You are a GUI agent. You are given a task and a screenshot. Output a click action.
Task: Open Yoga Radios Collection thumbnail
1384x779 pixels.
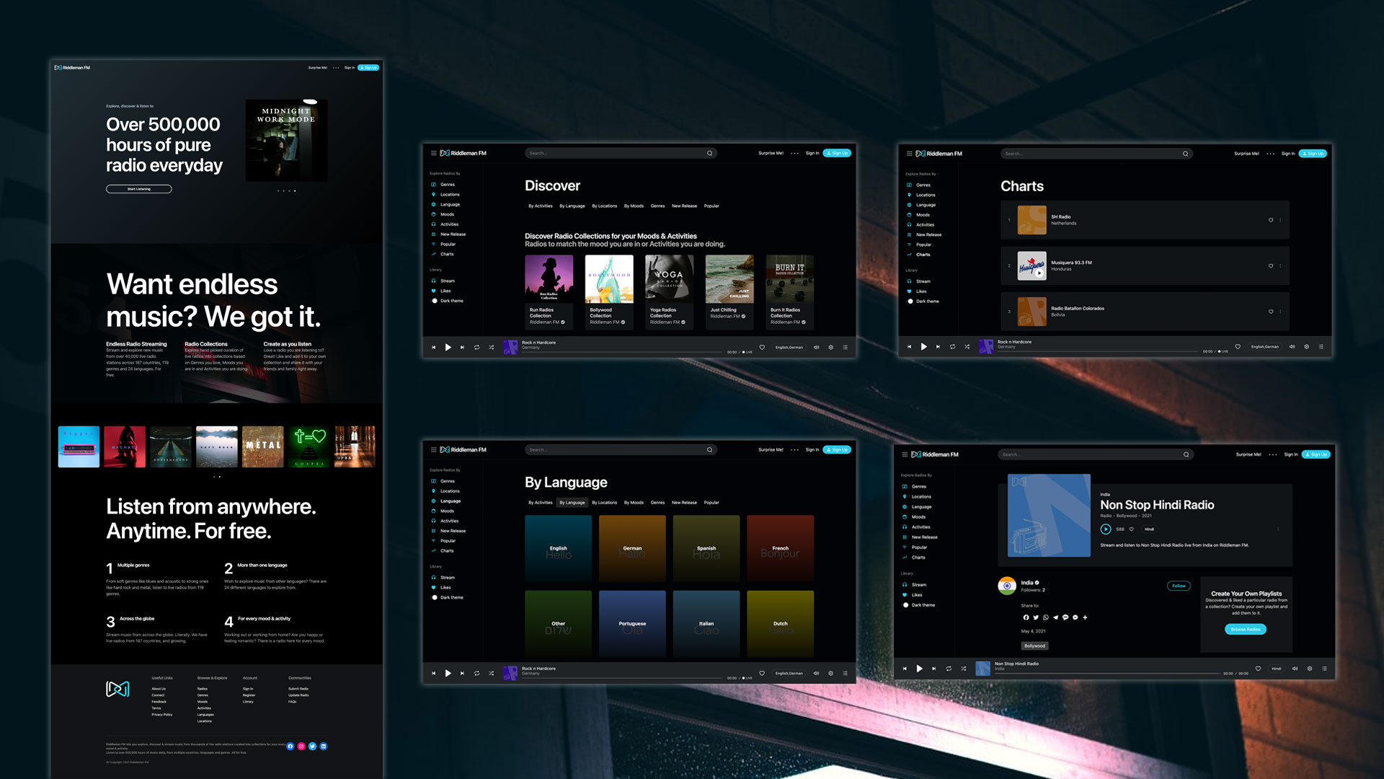670,278
